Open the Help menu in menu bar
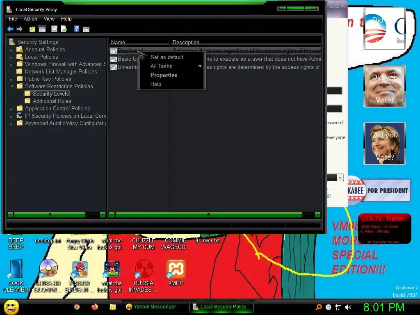This screenshot has width=420, height=315. pyautogui.click(x=66, y=19)
